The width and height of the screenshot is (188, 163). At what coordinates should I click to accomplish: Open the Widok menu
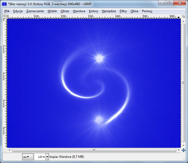click(52, 11)
